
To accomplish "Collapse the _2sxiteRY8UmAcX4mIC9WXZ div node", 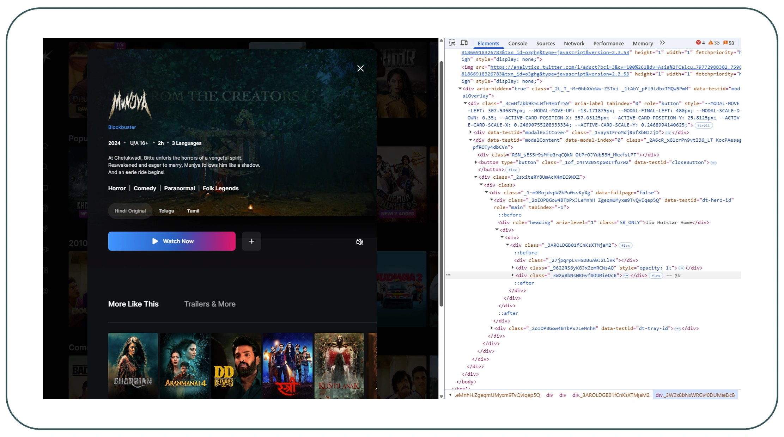I will click(476, 177).
